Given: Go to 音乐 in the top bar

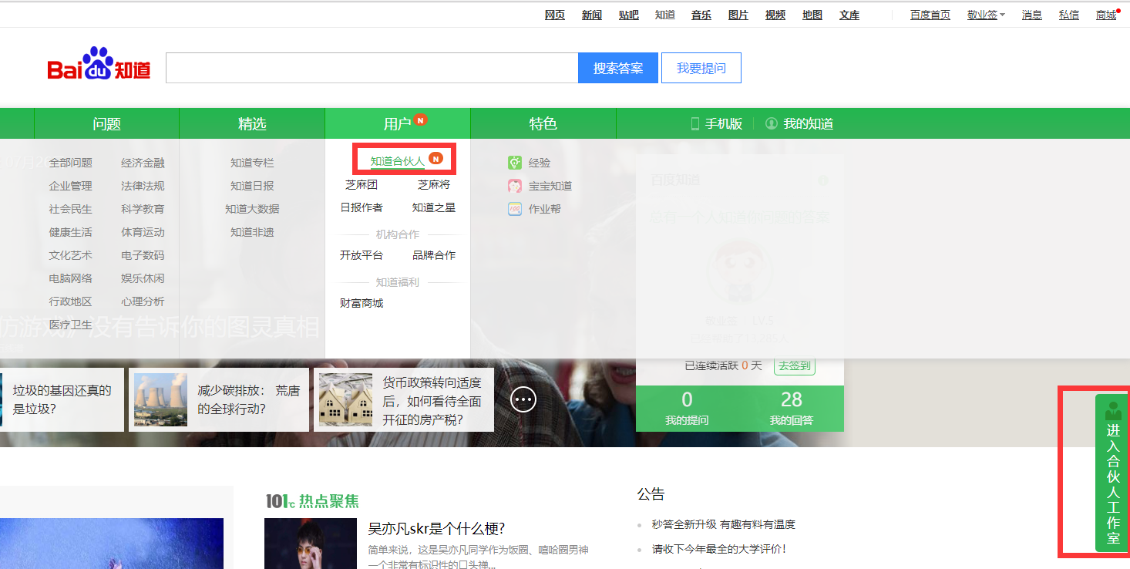Looking at the screenshot, I should pos(701,15).
